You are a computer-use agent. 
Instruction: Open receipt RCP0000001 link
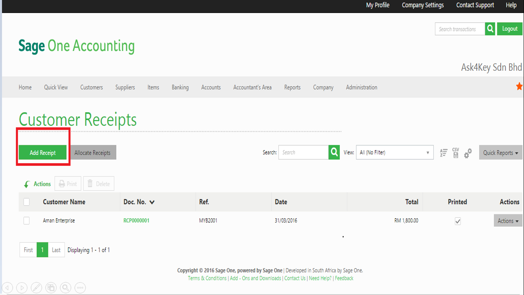[136, 220]
